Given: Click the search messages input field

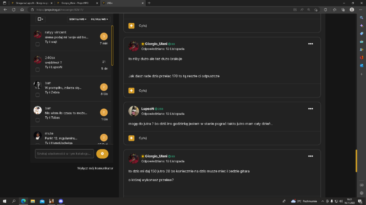Looking at the screenshot, I should point(64,154).
